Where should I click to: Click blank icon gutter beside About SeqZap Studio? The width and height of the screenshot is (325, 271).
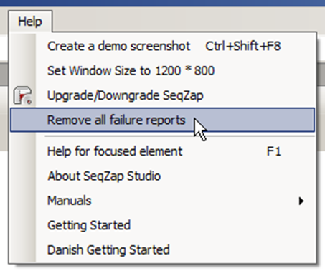tap(23, 176)
